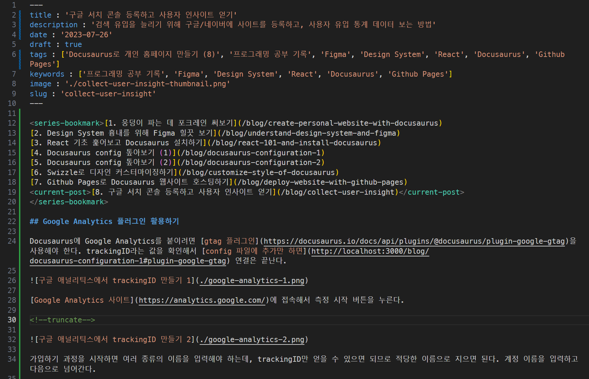Click the closing /current-post tag
Screen dimensions: 589x379
pos(432,192)
